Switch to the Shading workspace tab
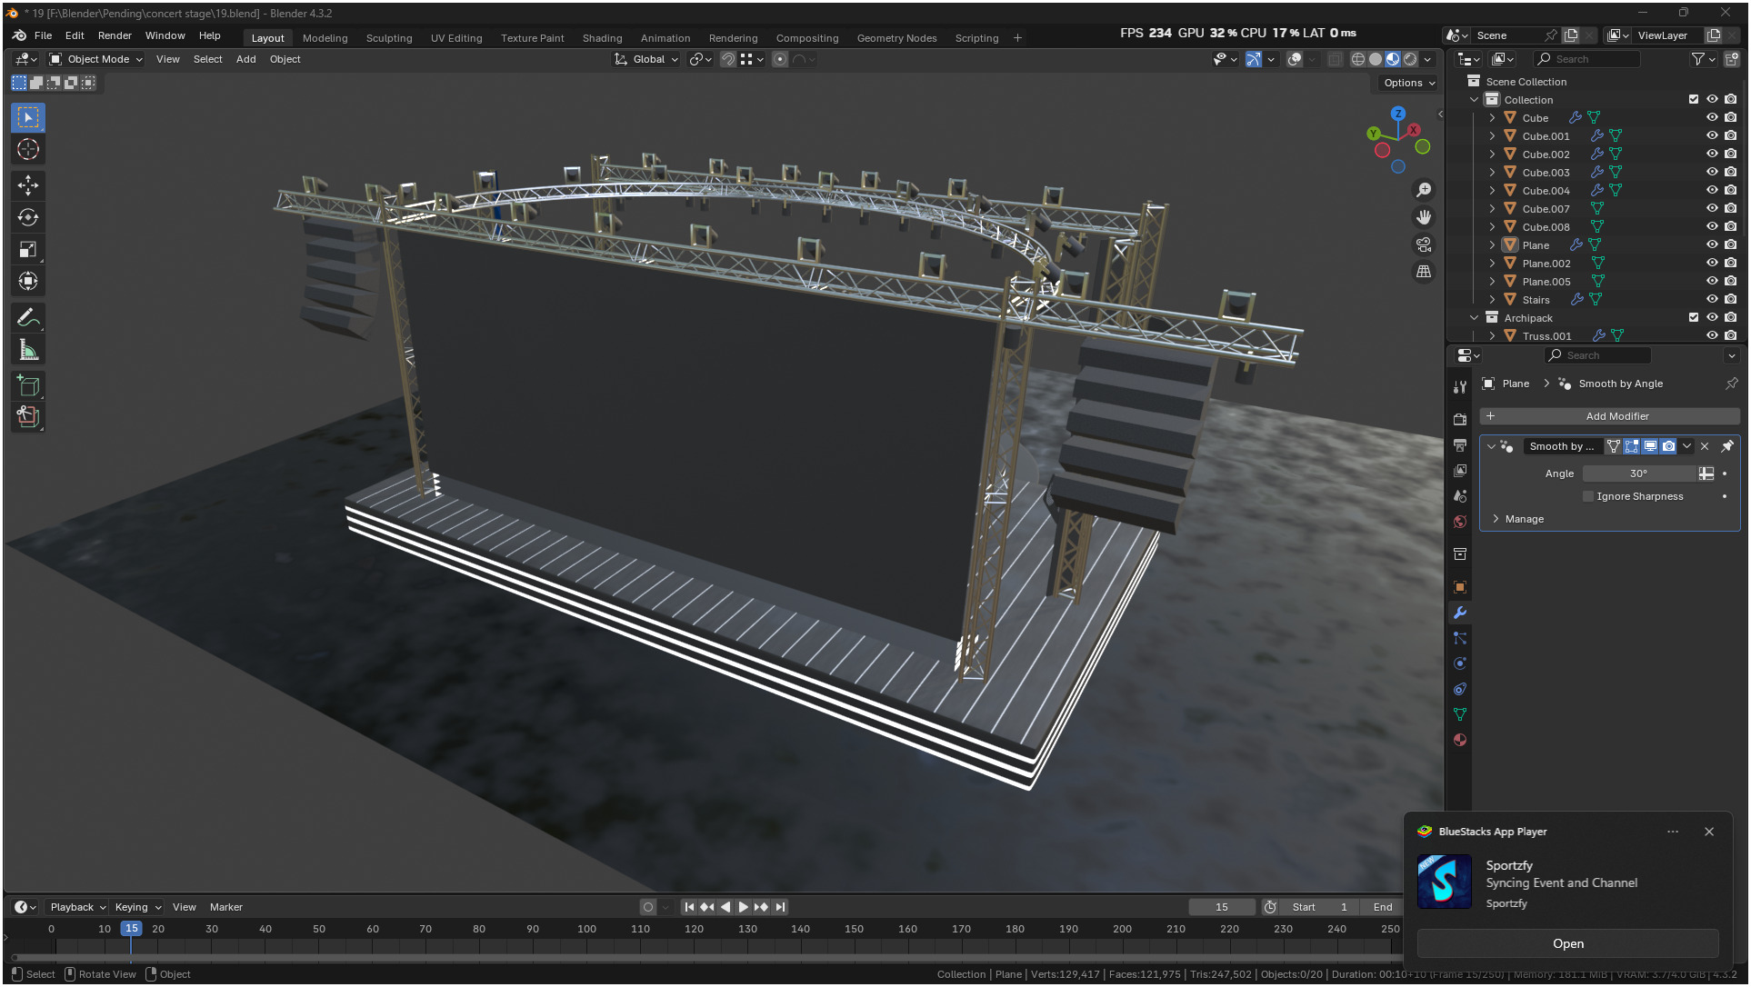The height and width of the screenshot is (987, 1751). [x=602, y=38]
